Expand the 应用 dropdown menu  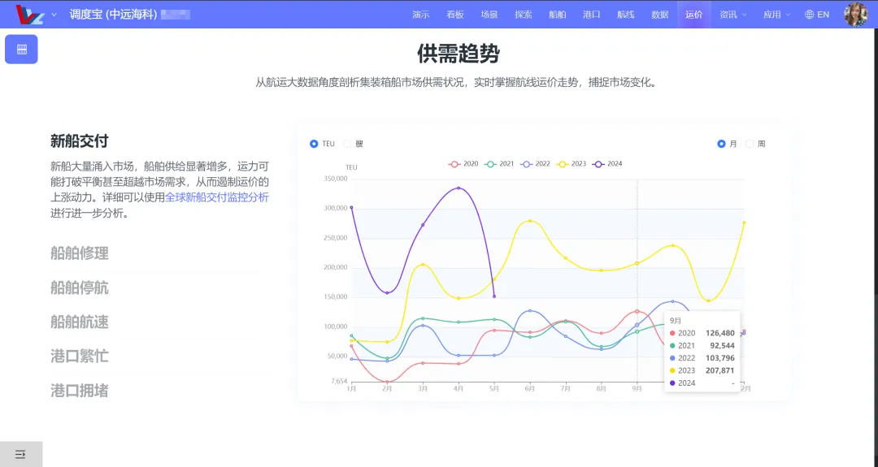click(x=776, y=15)
